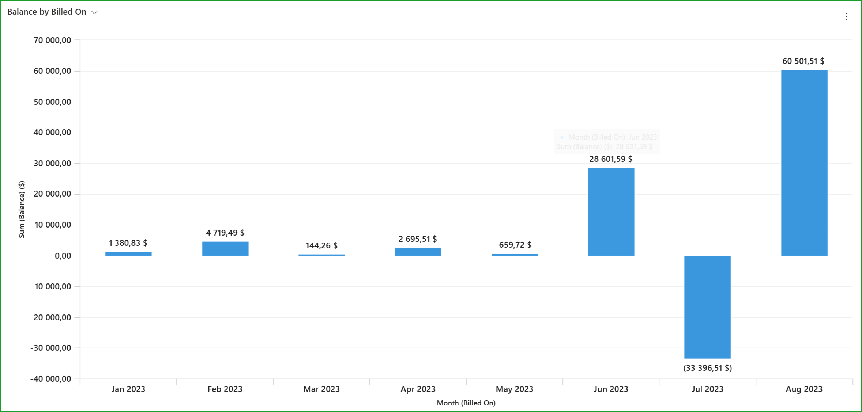This screenshot has width=862, height=412.
Task: Select the Month (Billed On) axis title
Action: point(466,403)
